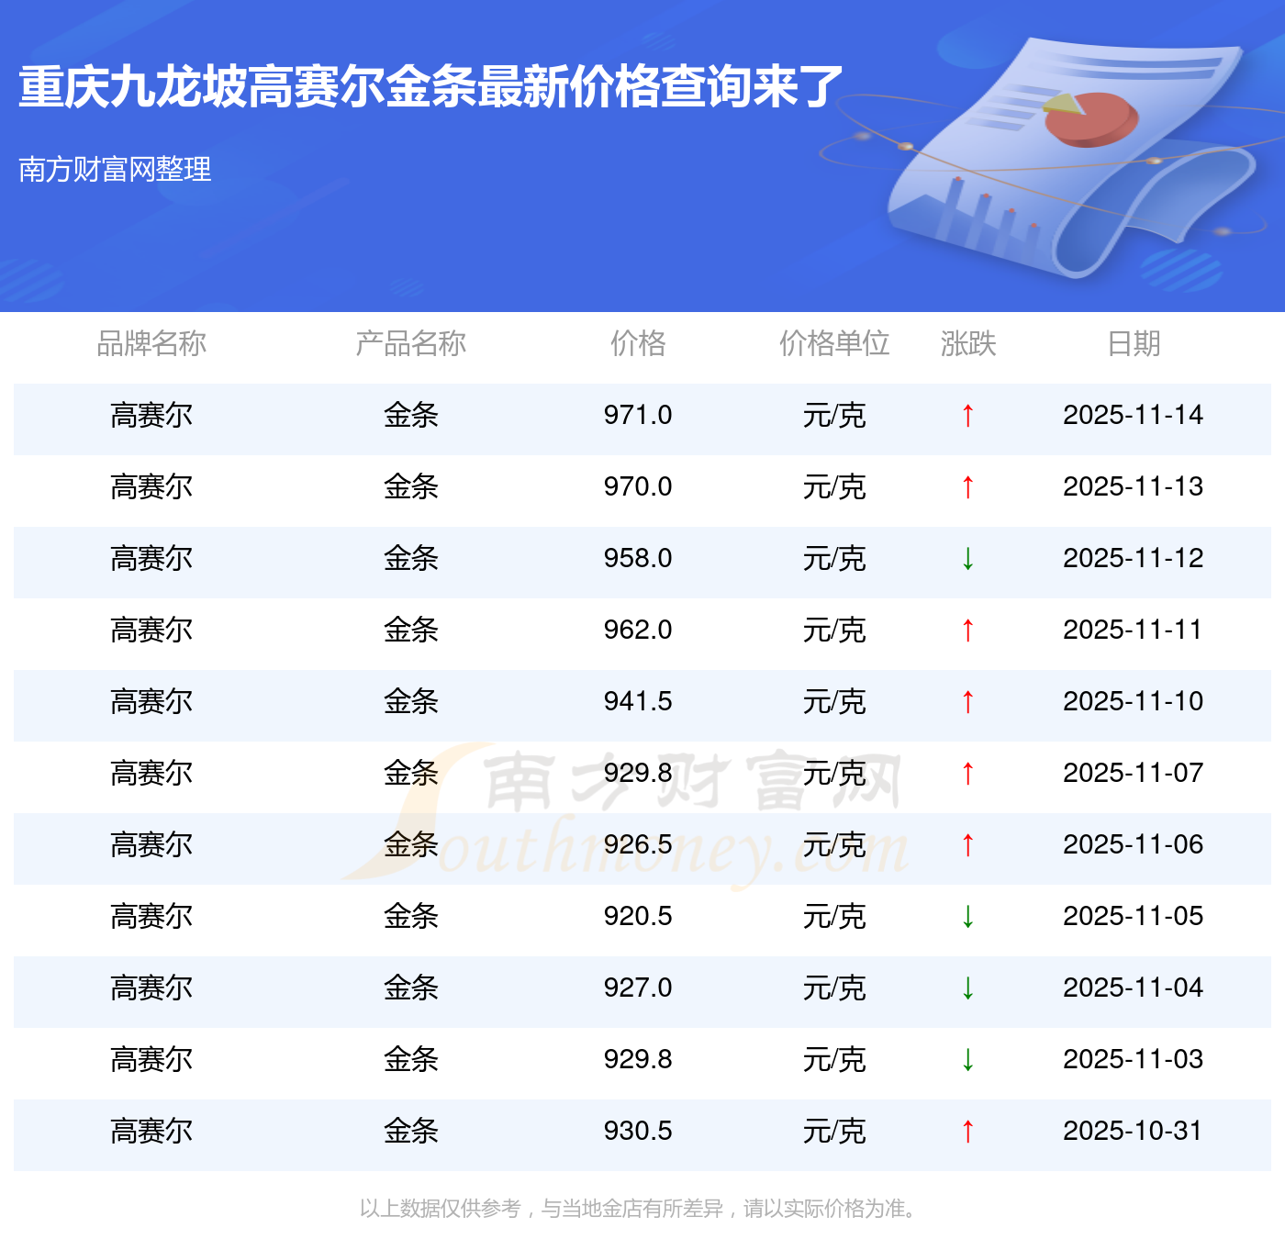This screenshot has width=1285, height=1250.
Task: Click the green down arrow for 2025-11-03
Action: (967, 1060)
